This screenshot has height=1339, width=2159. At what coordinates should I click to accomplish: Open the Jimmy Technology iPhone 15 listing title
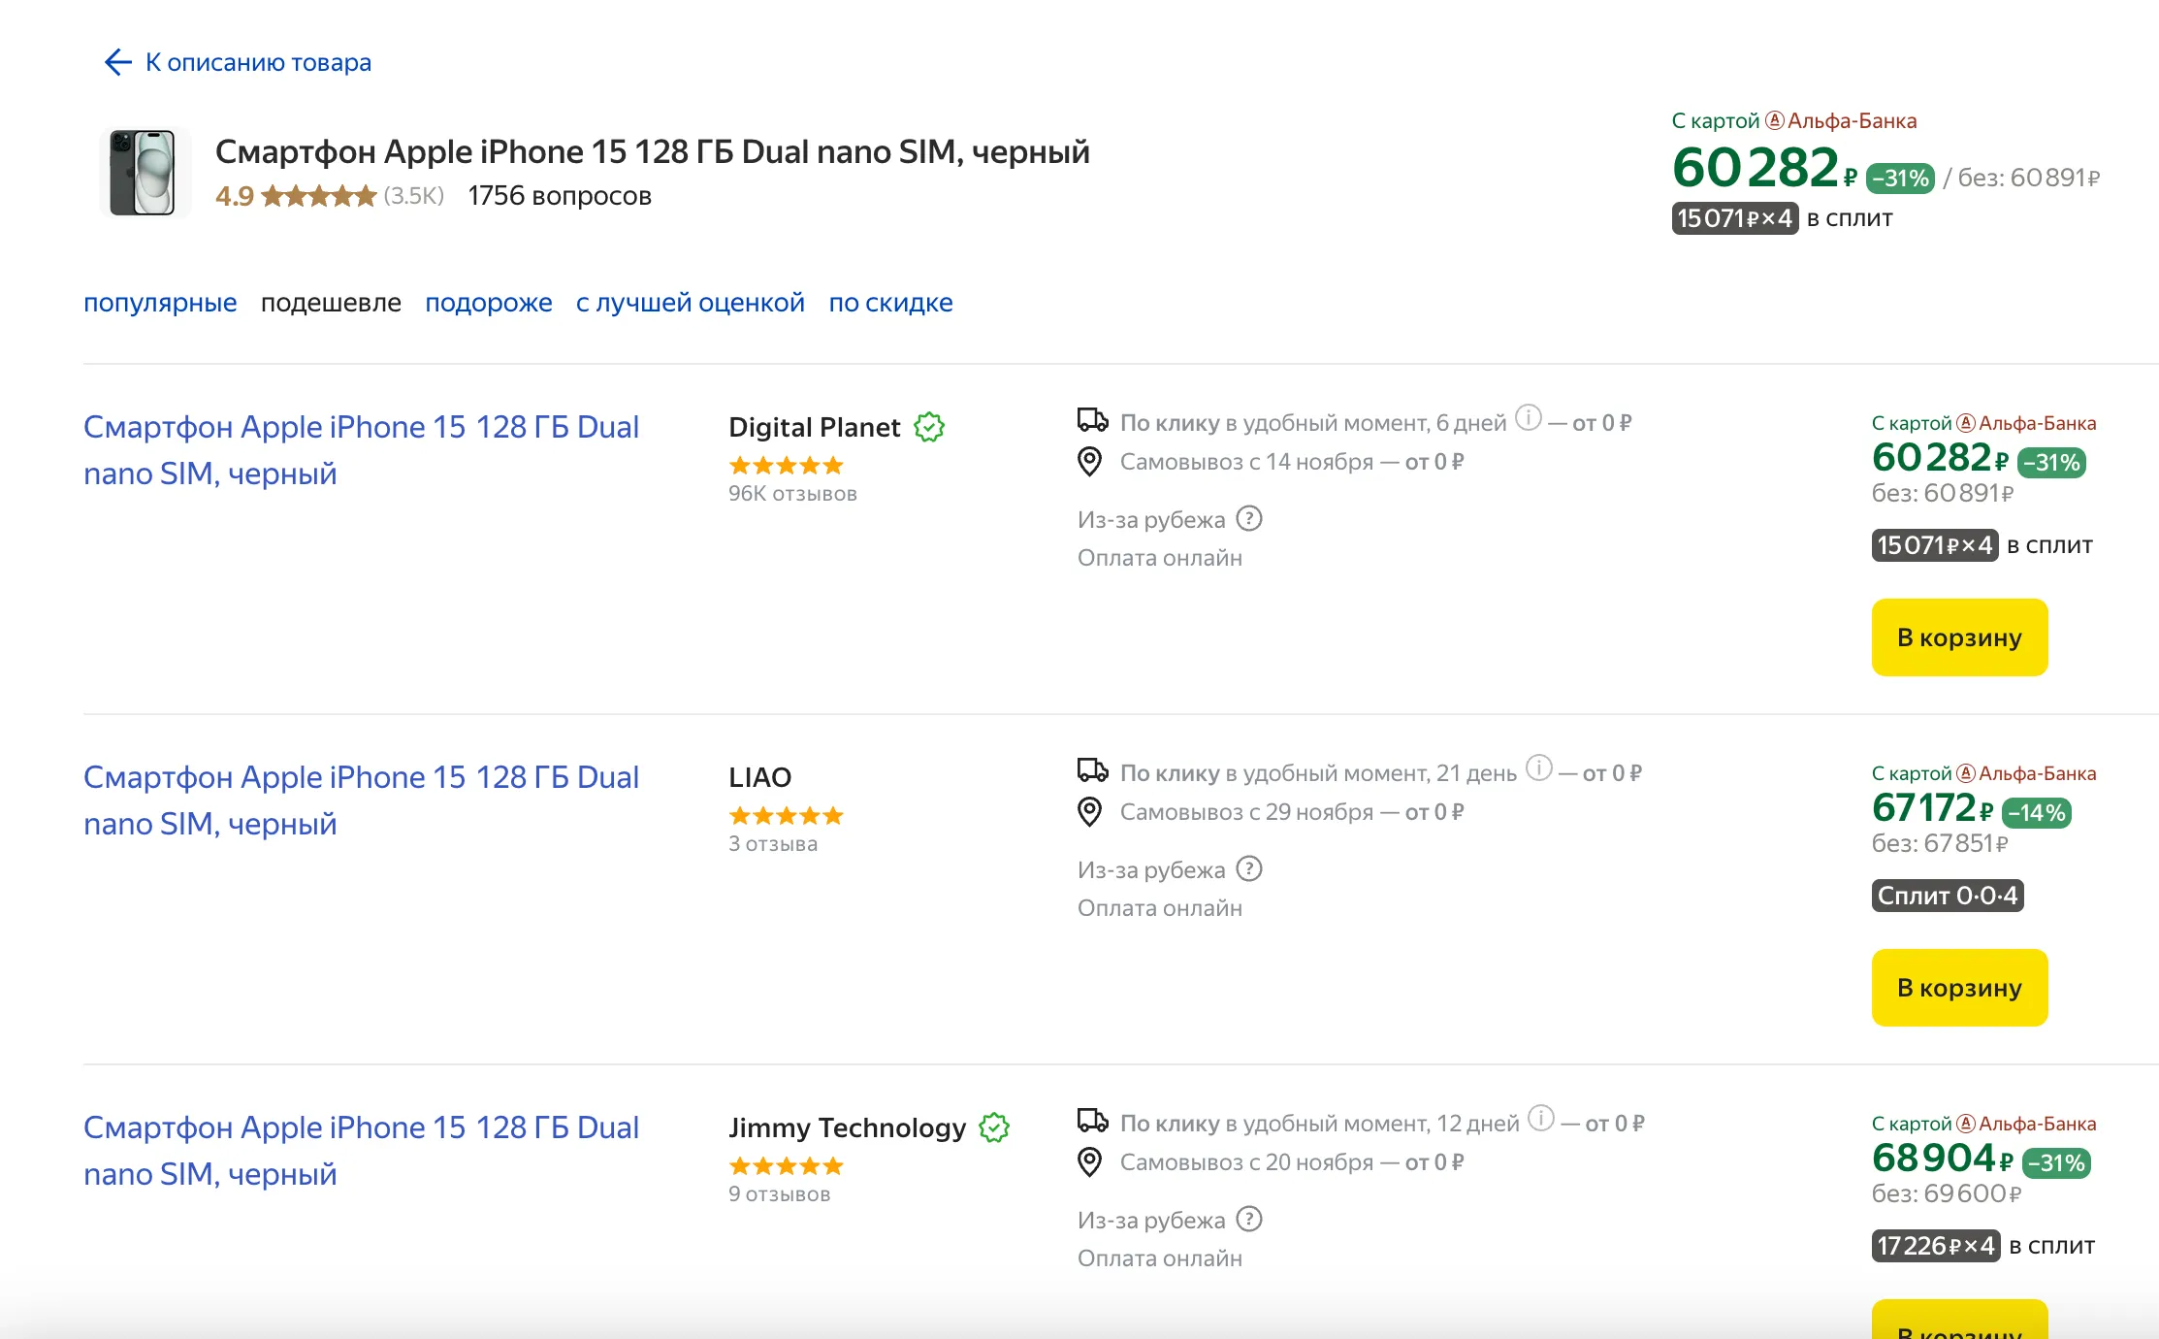(360, 1150)
